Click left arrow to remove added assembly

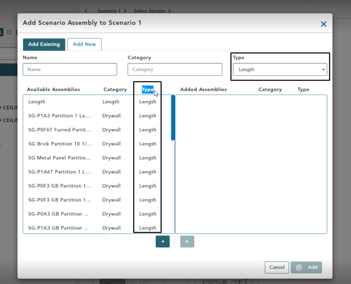coord(187,242)
